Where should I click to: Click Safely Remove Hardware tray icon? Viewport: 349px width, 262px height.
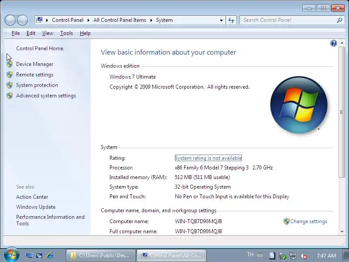point(282,256)
